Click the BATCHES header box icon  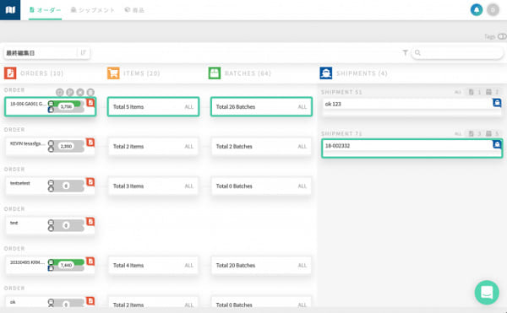(x=215, y=73)
